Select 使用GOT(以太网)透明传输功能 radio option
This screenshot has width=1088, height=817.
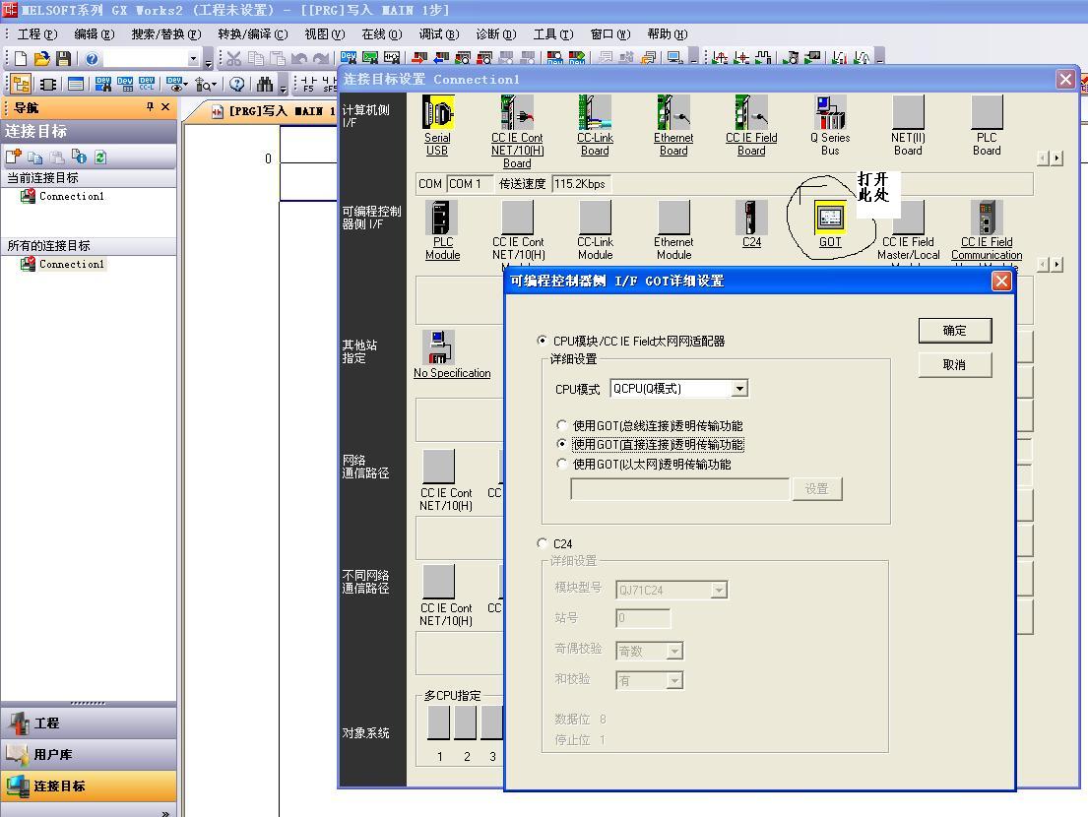click(562, 464)
